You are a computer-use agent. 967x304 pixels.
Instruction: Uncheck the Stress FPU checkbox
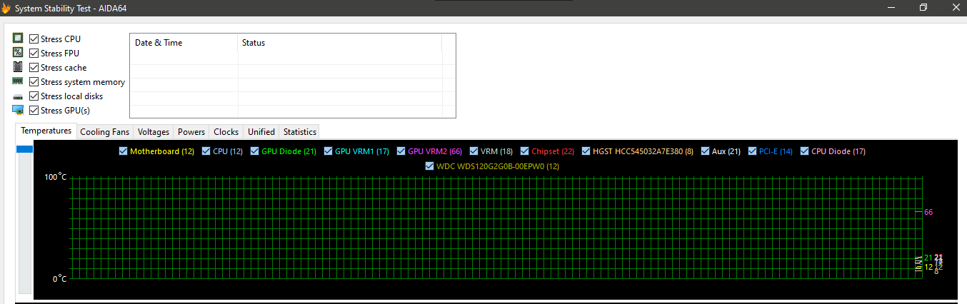34,53
